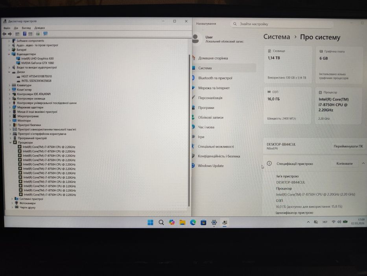Open File Explorer from the taskbar
Image resolution: width=367 pixels, height=276 pixels.
[183, 222]
